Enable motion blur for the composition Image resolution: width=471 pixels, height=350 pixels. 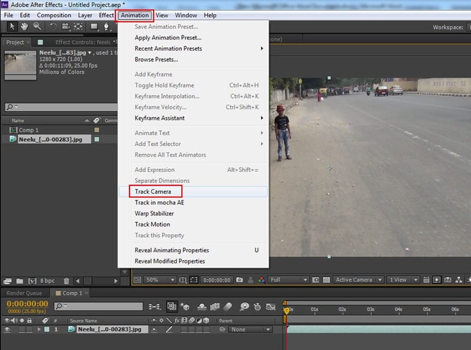(x=227, y=305)
